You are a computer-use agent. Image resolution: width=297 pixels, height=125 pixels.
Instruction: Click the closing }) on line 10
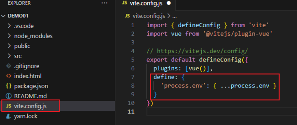[x=150, y=103]
